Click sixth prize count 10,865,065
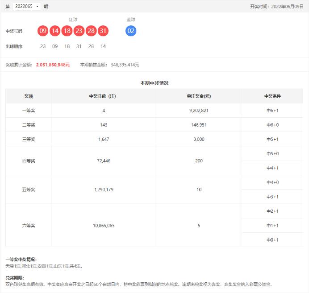309x293 pixels. pos(104,226)
